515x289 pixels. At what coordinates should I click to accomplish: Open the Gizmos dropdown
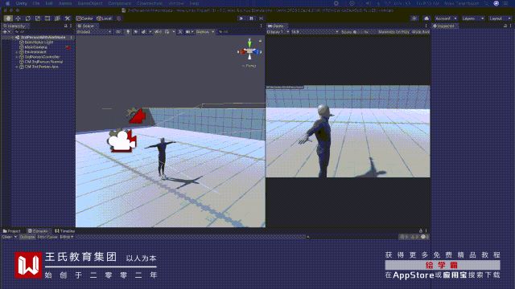205,32
